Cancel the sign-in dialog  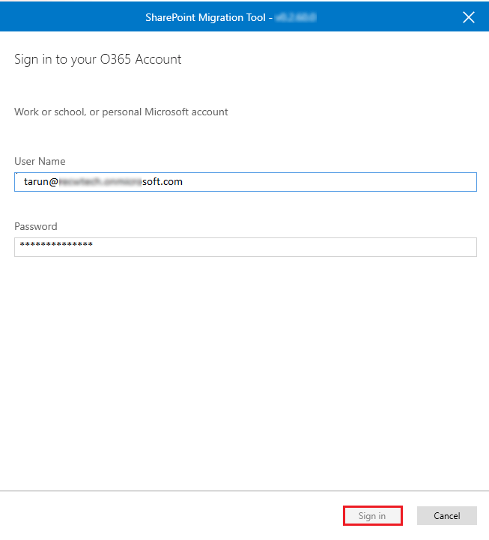click(446, 515)
